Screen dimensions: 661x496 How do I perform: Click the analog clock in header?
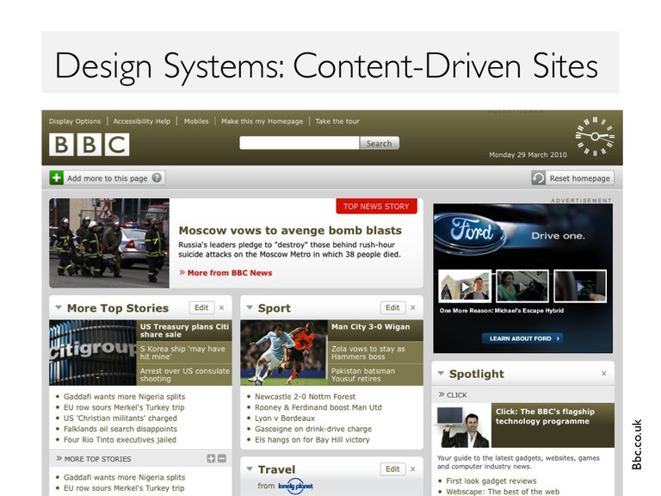tap(595, 136)
